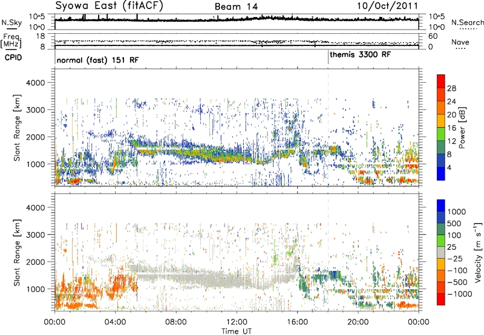Click the 08:00 time tick label
This screenshot has height=335, width=484.
coord(176,322)
